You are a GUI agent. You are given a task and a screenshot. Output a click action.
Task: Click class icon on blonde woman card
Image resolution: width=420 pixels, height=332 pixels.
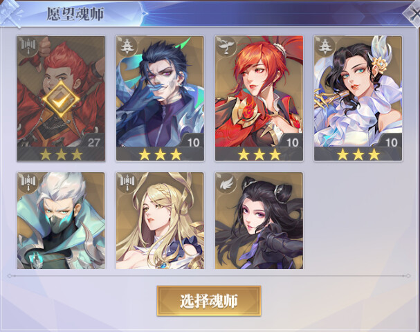(x=127, y=183)
